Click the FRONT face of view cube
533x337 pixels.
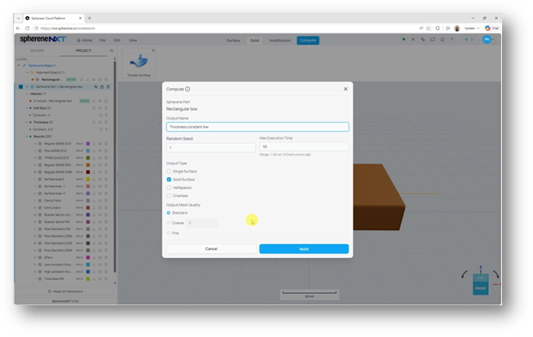coord(481,288)
